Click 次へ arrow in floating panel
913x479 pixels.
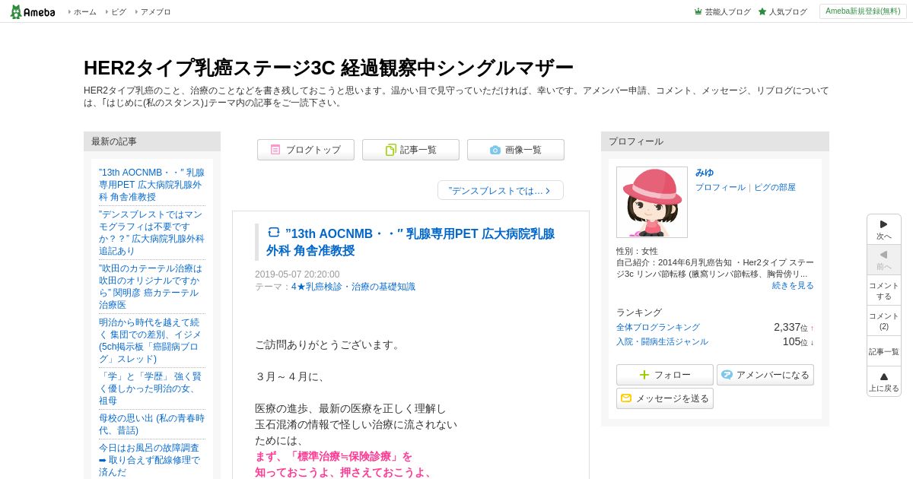(884, 230)
